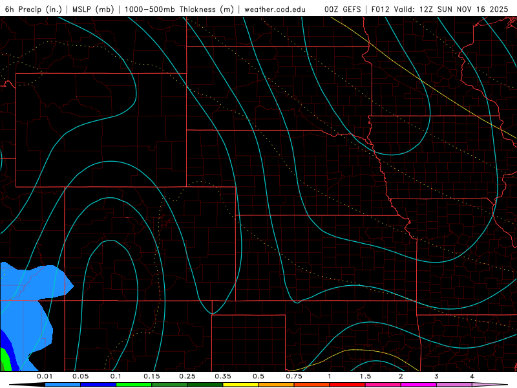517x388 pixels.
Task: Select the magenta 2 inch swatch
Action: pos(419,385)
